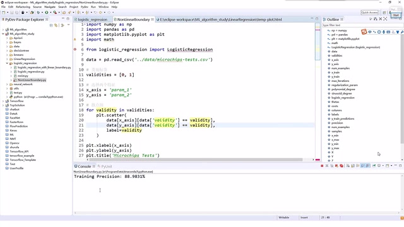
Task: Open Package Explorer view menu arrow
Action: [x=69, y=25]
